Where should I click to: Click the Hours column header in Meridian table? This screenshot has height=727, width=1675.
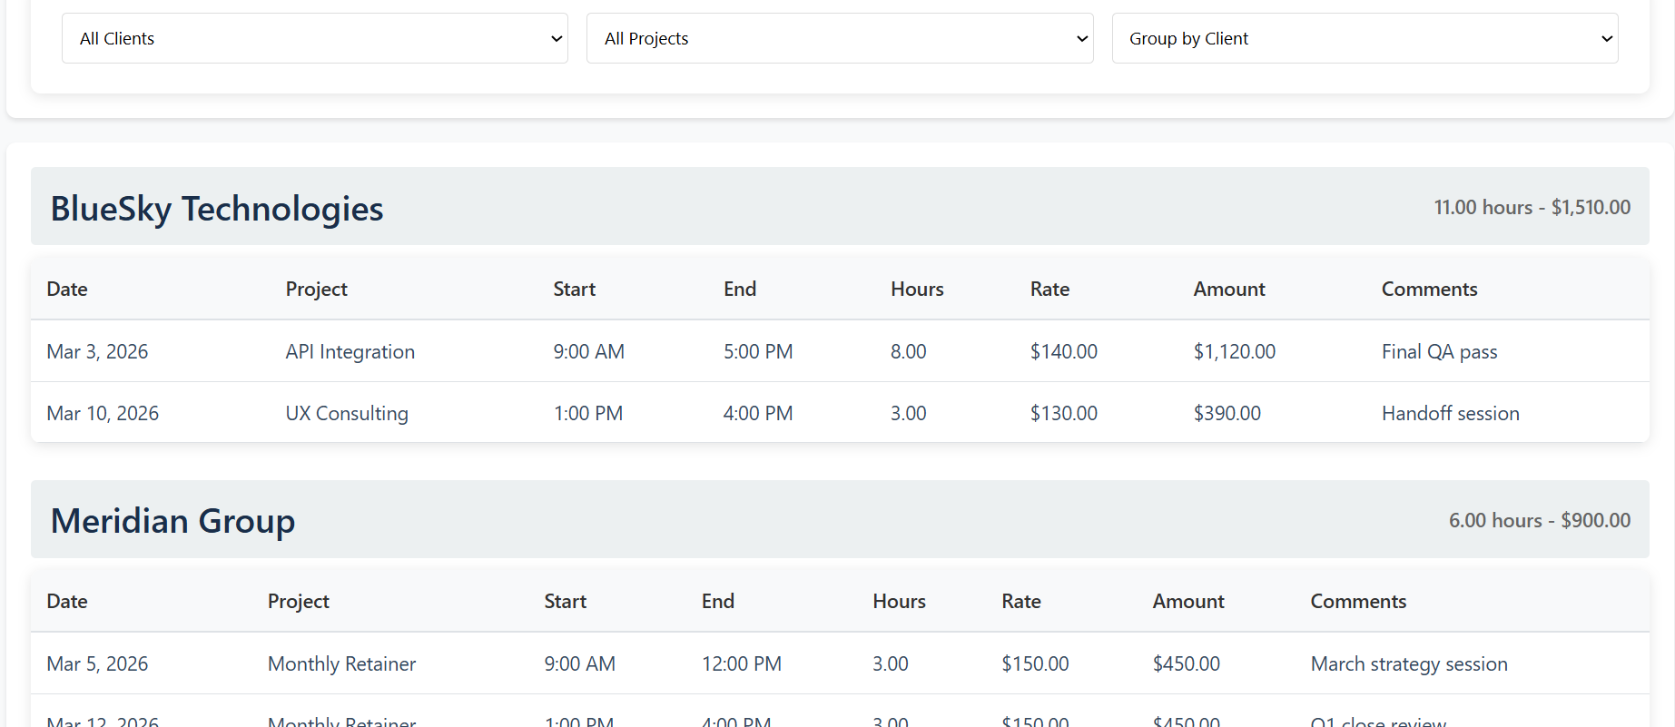[899, 601]
